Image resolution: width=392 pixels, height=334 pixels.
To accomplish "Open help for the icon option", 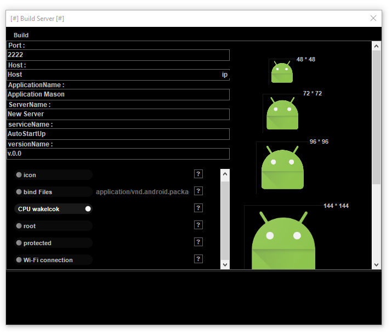I will click(198, 174).
